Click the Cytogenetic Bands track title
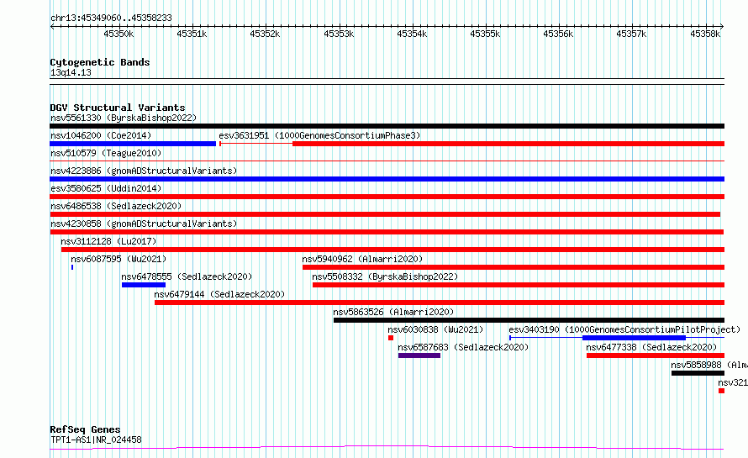This screenshot has width=748, height=458. pos(100,62)
